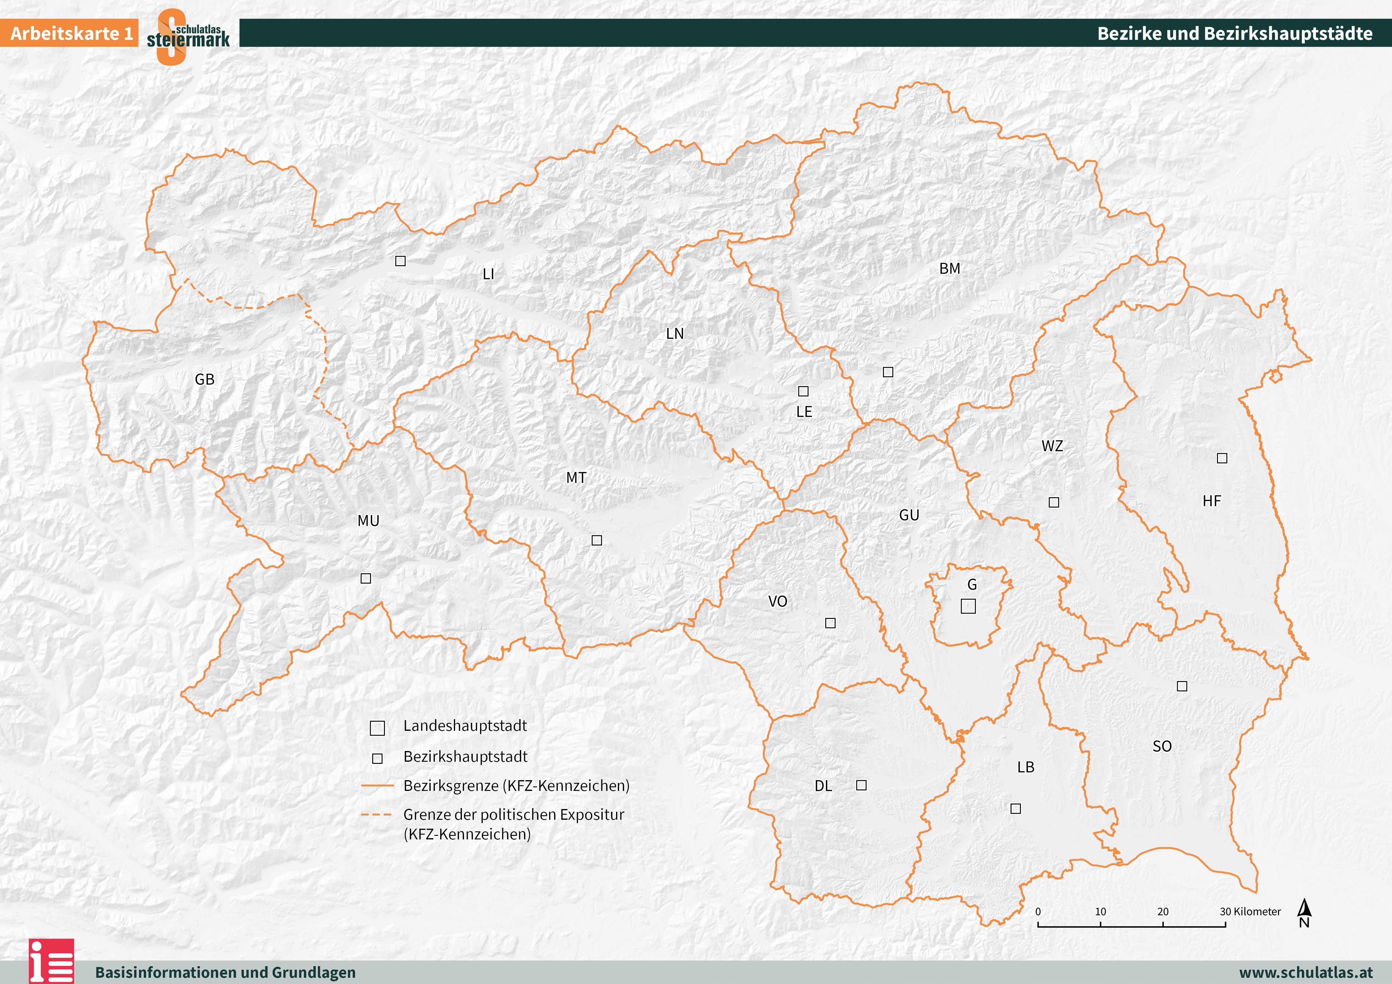
Task: Click the district capital square beside DL
Action: click(x=861, y=785)
